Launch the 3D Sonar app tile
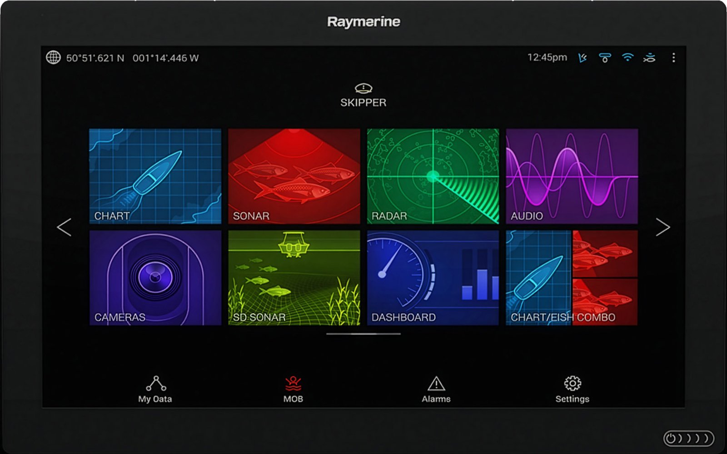727x454 pixels. point(294,278)
